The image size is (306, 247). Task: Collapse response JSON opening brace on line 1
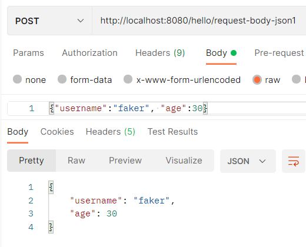(x=51, y=188)
